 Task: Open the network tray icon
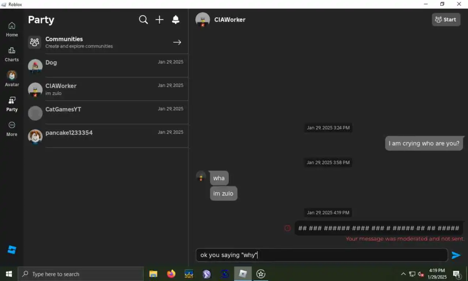point(412,274)
